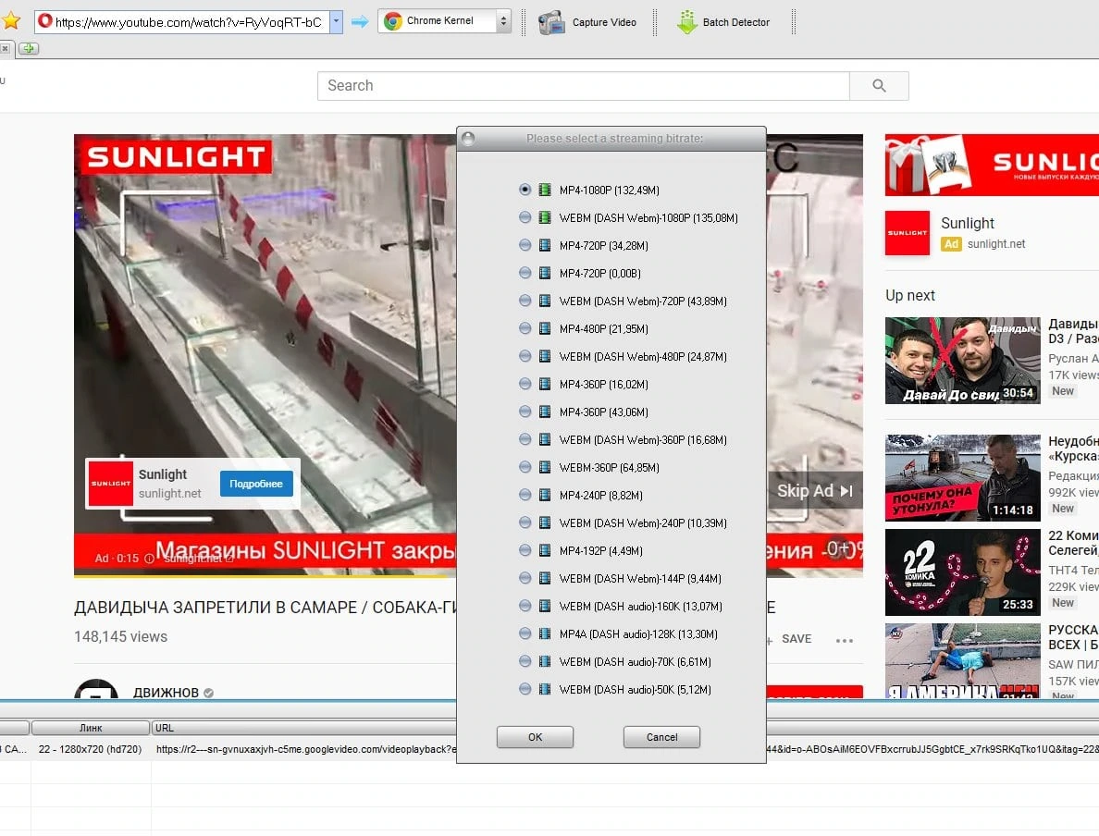Select WEBM (DASH Webm)-144P (9,44M)
Screen dimensions: 1099x836
coord(525,578)
